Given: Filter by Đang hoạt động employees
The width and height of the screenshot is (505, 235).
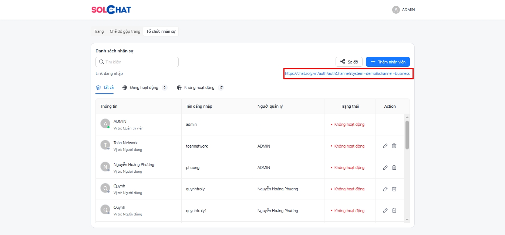Looking at the screenshot, I should [144, 88].
